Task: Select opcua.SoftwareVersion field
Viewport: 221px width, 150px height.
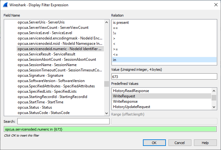Action: point(60,81)
